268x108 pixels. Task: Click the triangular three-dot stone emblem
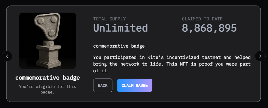(x=47, y=26)
